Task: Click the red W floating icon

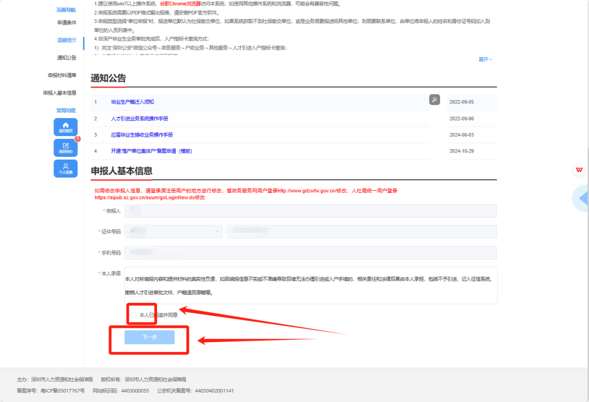Action: point(580,169)
